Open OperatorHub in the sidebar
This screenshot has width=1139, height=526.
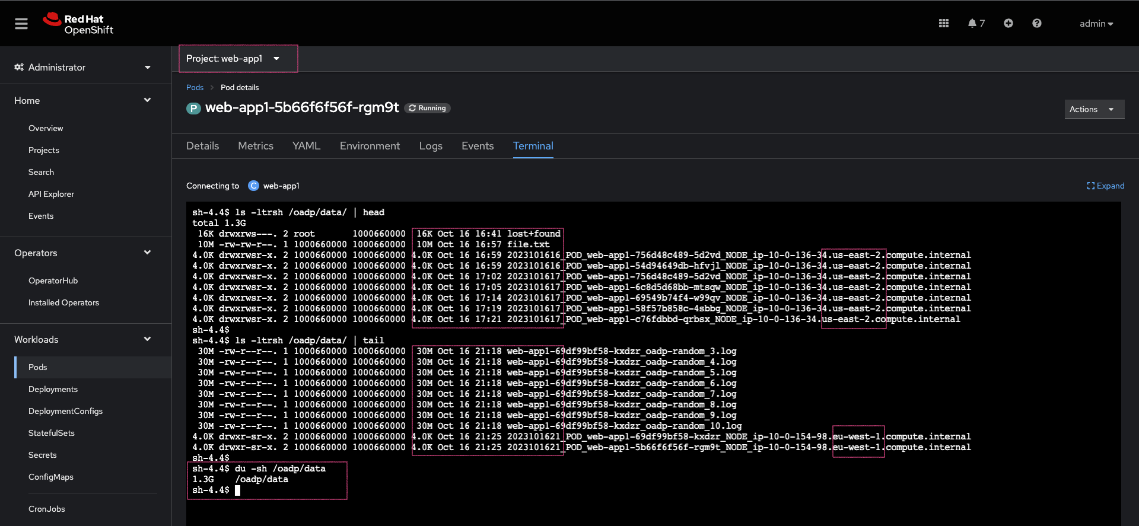[x=53, y=280]
